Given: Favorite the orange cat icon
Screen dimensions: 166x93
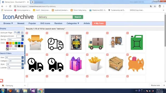Looking at the screenshot, I should (128, 55).
